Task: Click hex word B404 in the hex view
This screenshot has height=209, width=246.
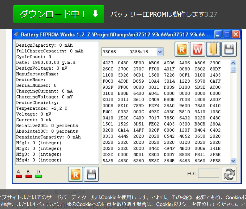Action: (x=200, y=130)
